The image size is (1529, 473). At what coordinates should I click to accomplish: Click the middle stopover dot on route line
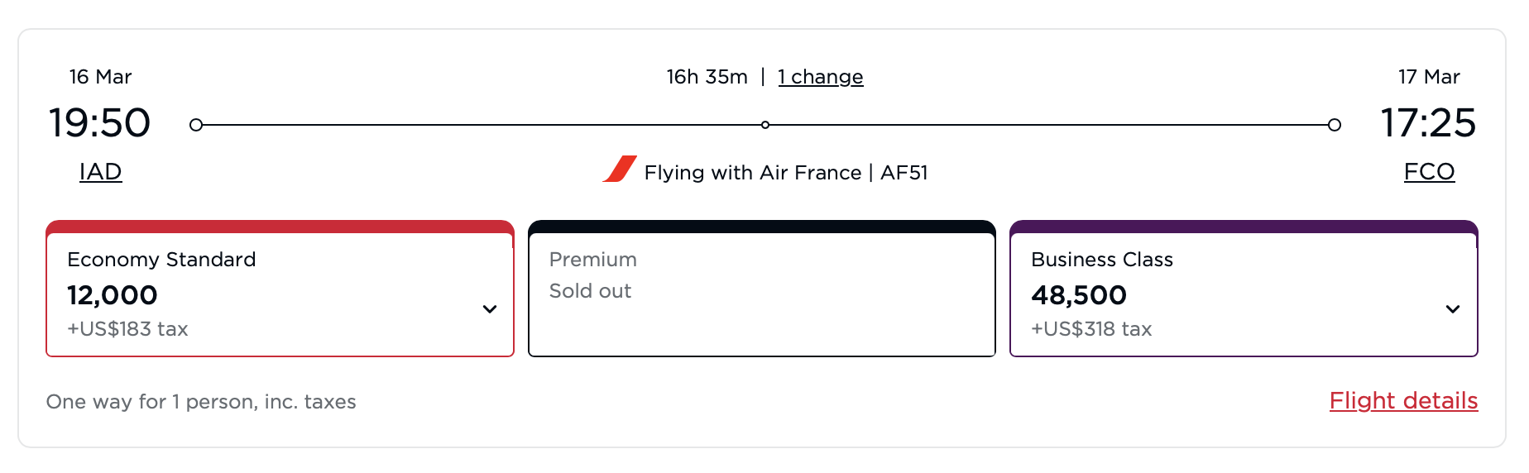tap(765, 125)
